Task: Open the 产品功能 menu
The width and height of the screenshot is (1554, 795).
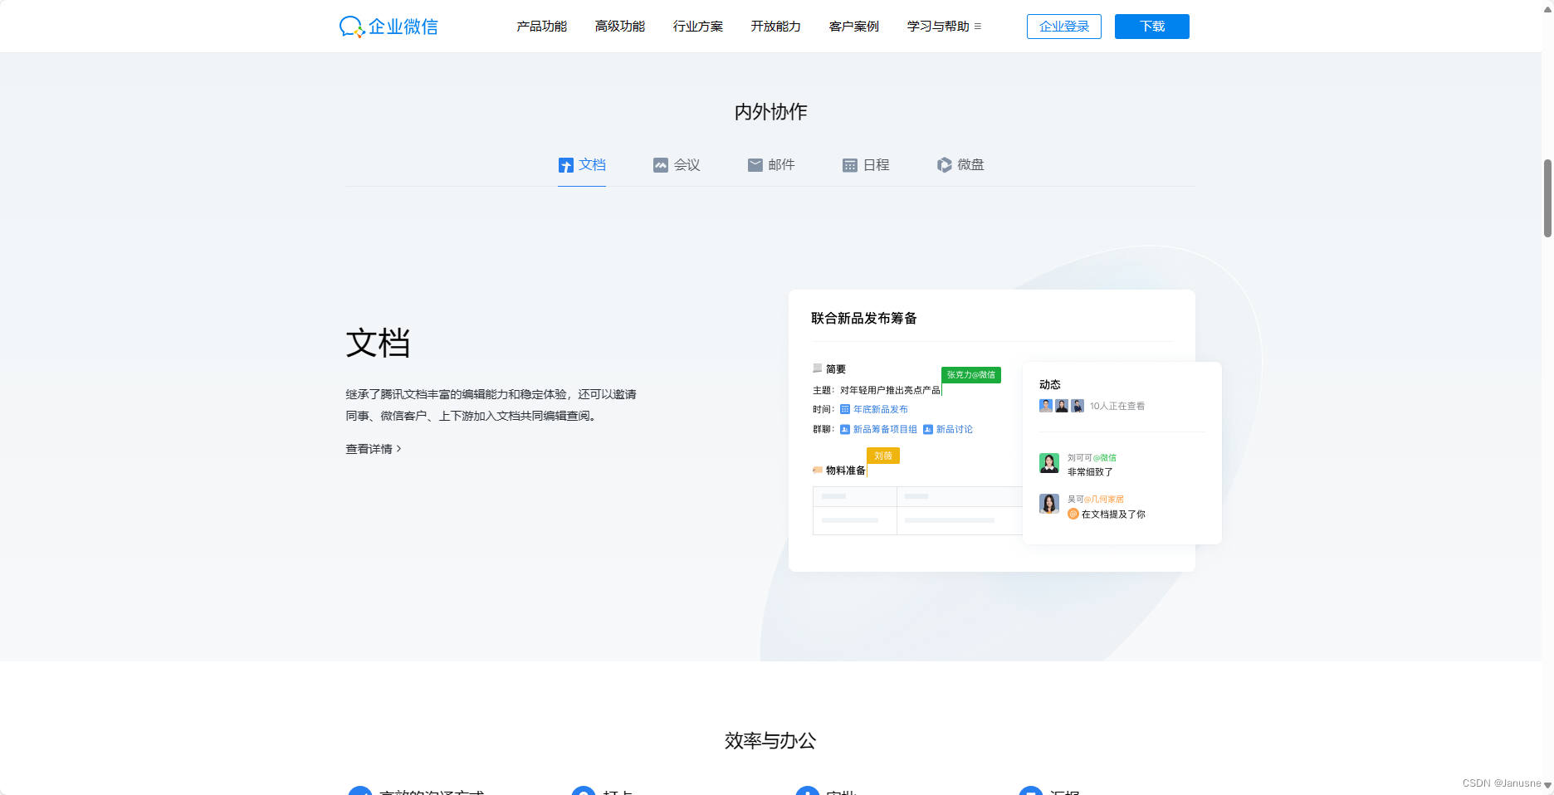Action: pos(541,27)
